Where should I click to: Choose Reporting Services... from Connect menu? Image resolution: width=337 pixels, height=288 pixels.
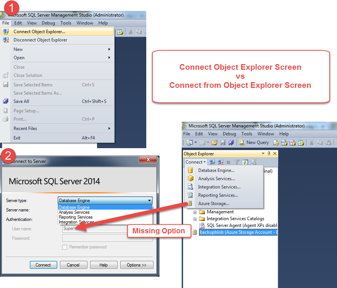coord(224,195)
